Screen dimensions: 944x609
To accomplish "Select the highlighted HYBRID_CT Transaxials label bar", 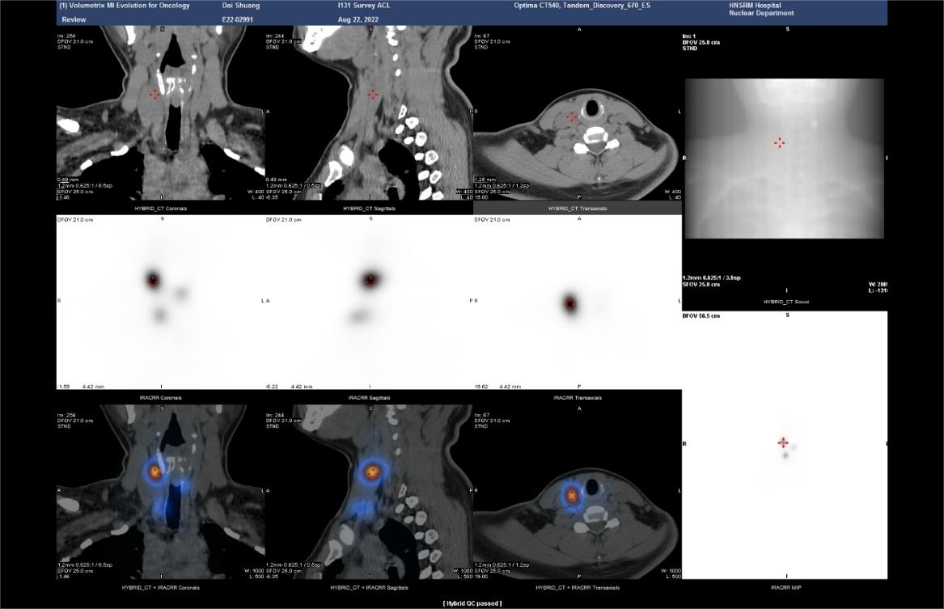I will point(578,208).
